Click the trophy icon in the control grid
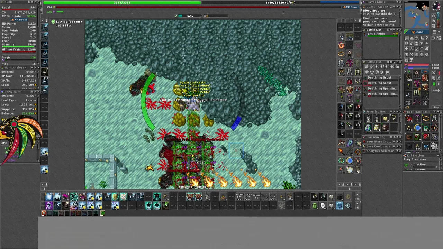 (422, 43)
